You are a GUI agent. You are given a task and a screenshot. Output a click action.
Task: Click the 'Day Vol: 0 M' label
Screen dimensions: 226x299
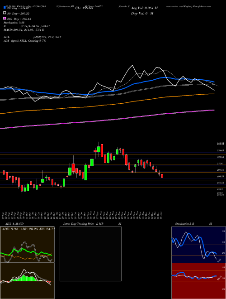click(x=142, y=14)
